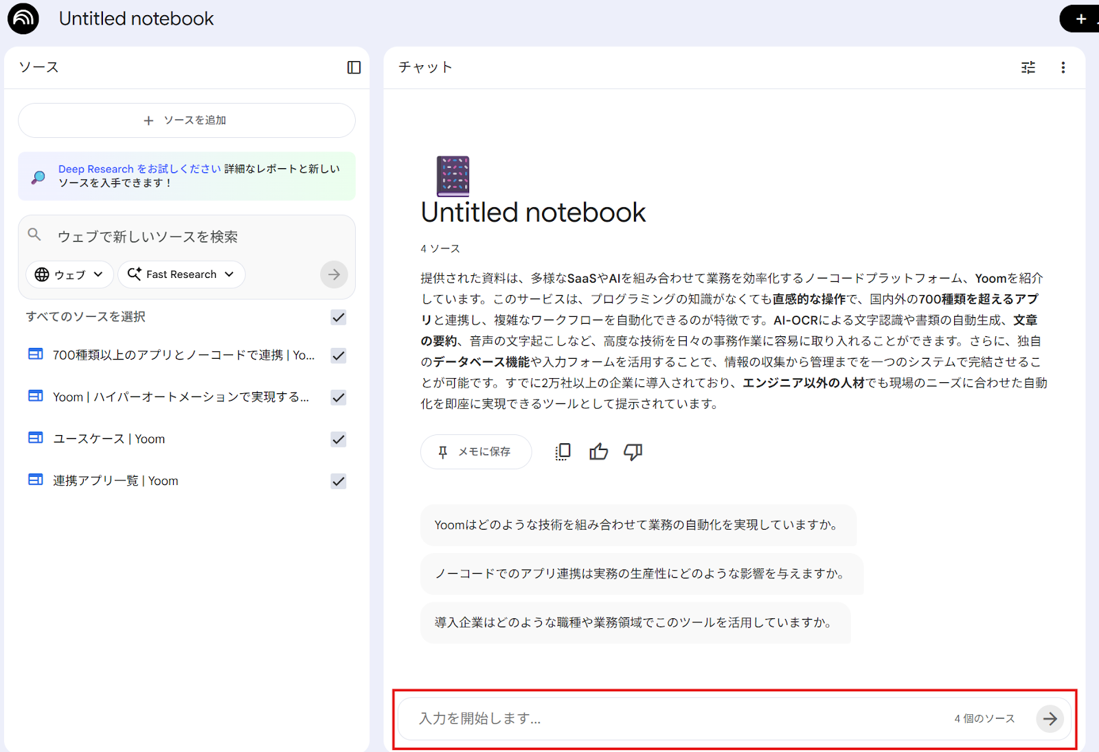The height and width of the screenshot is (752, 1099).
Task: Toggle the select all sources checkbox
Action: coord(338,317)
